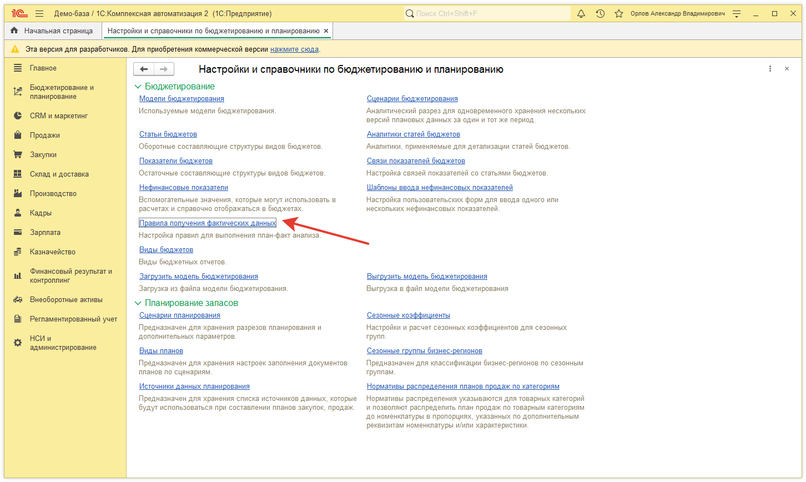Image resolution: width=806 pixels, height=482 pixels.
Task: Open the Склад и доставка section
Action: tap(59, 174)
